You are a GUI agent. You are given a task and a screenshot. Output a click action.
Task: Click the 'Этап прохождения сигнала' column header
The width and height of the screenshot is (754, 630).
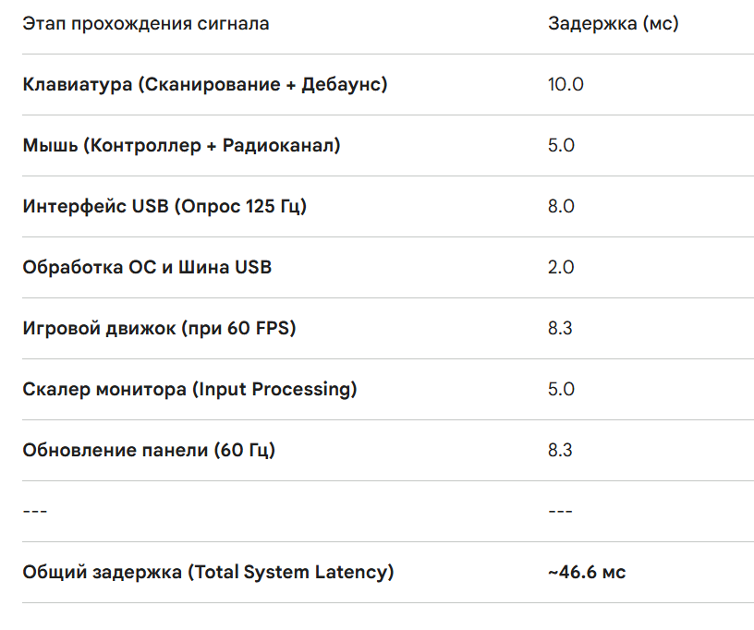click(x=146, y=23)
